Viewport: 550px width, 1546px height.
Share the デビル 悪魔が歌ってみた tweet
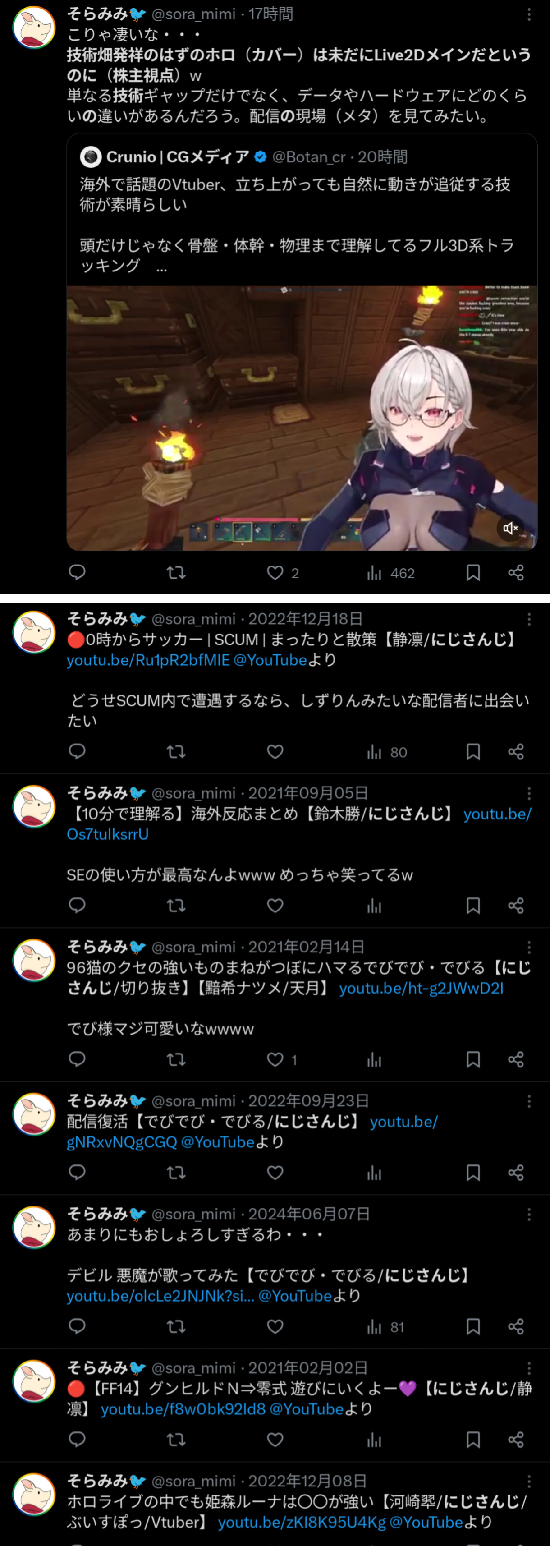tap(516, 1326)
